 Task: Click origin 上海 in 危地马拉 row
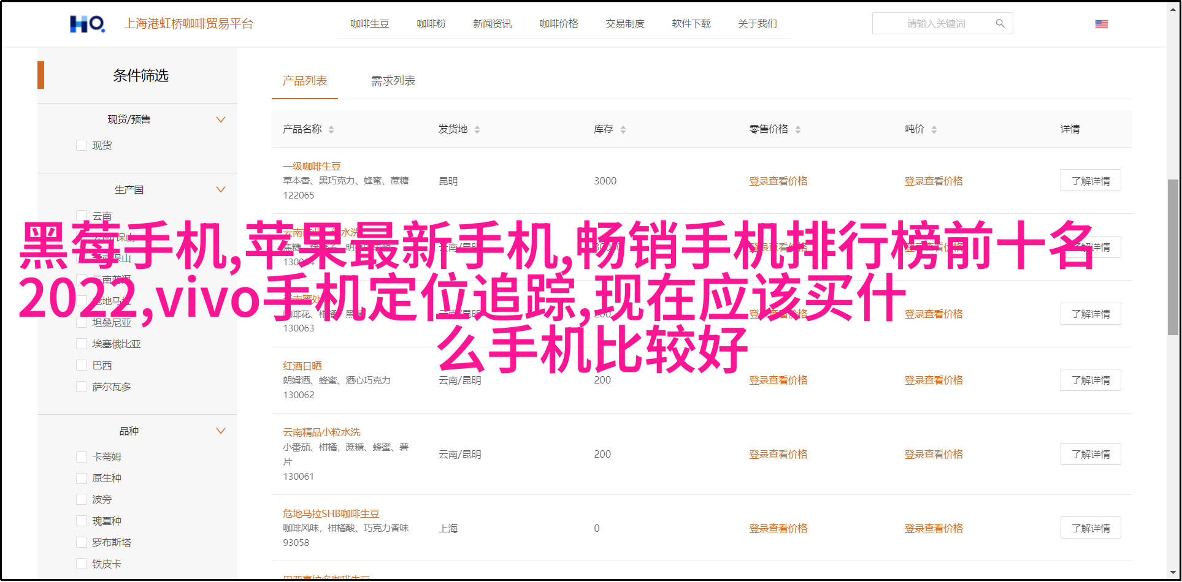click(448, 528)
